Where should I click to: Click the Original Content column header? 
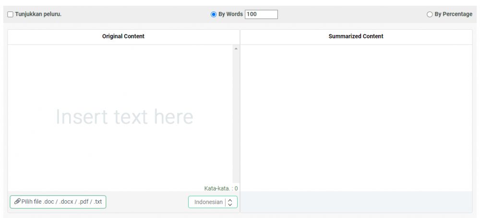coord(123,36)
